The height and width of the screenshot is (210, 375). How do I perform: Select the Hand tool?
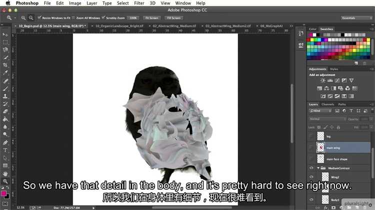point(5,174)
